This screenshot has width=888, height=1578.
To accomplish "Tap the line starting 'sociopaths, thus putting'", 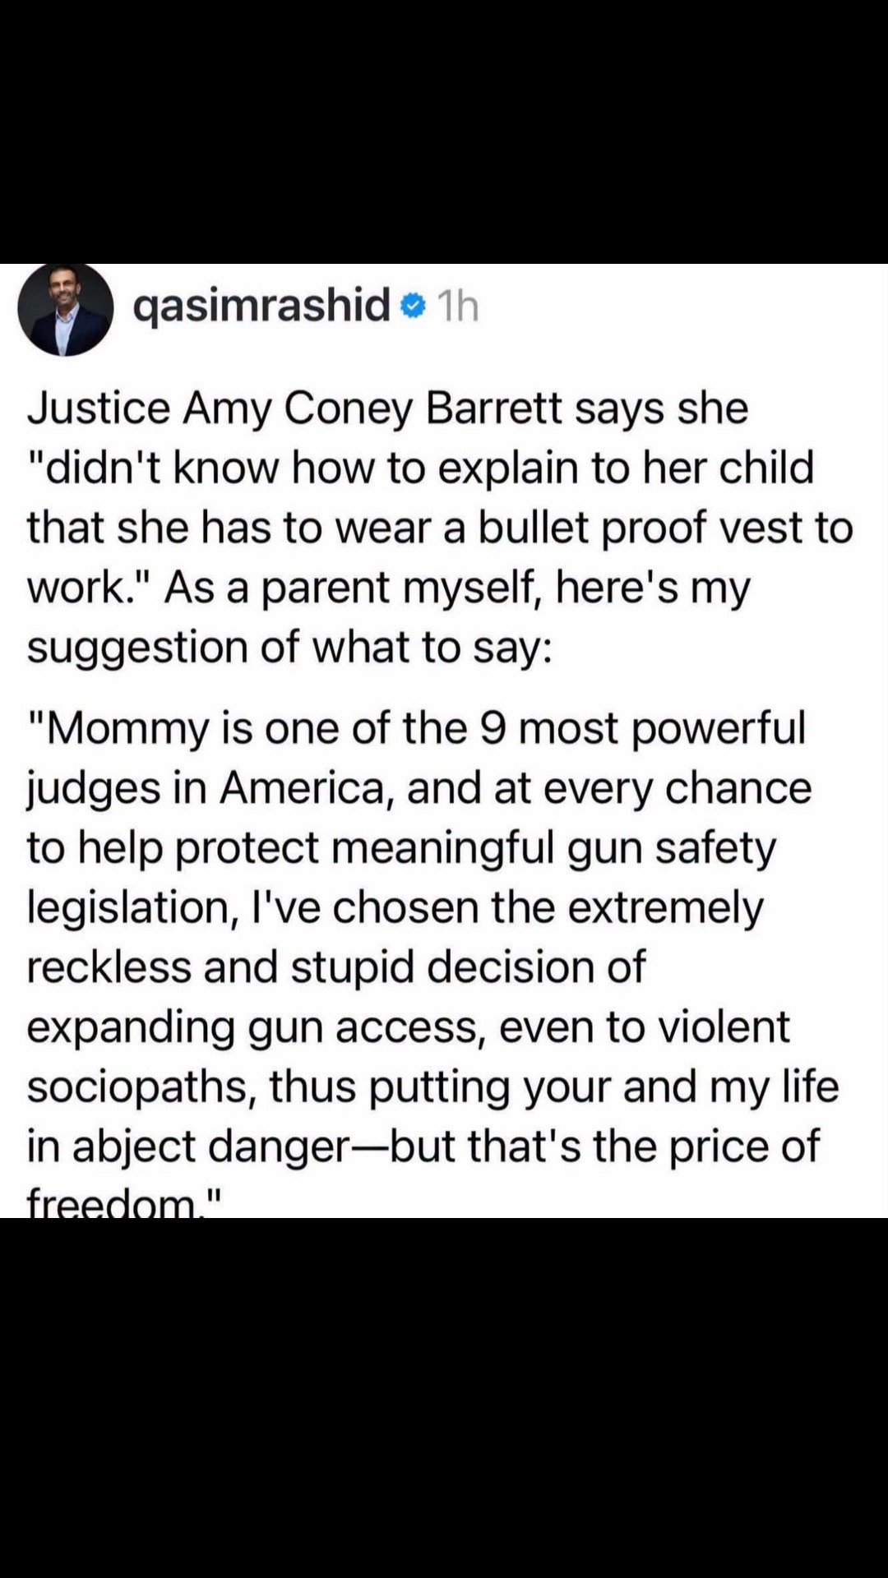I will point(432,1087).
